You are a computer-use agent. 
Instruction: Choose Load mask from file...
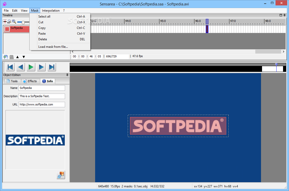60,47
